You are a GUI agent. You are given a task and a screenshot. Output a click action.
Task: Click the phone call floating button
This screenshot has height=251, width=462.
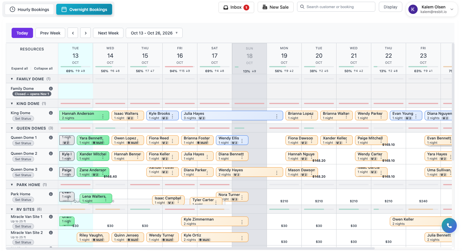[449, 225]
